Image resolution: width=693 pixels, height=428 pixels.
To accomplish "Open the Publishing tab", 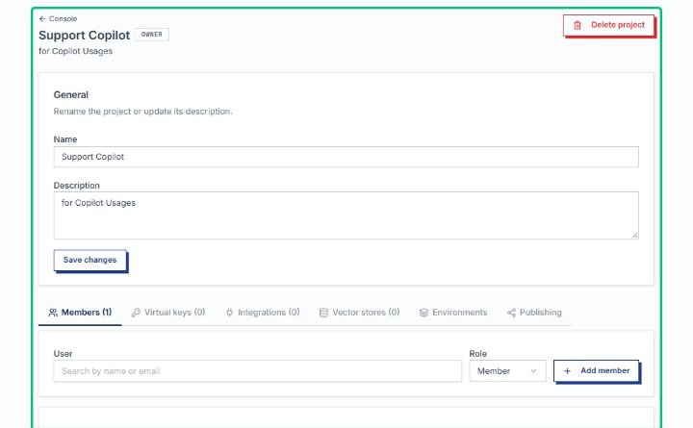I will tap(534, 313).
